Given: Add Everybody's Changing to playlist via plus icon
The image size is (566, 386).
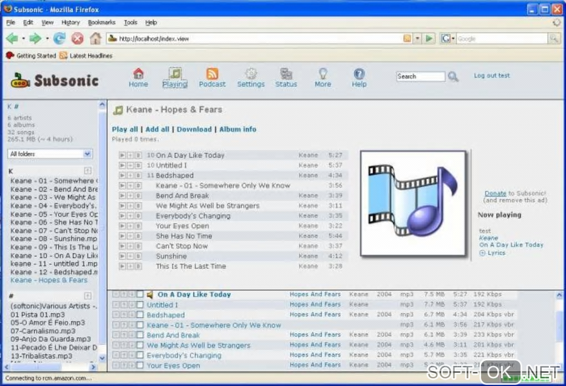Looking at the screenshot, I should coord(130,215).
